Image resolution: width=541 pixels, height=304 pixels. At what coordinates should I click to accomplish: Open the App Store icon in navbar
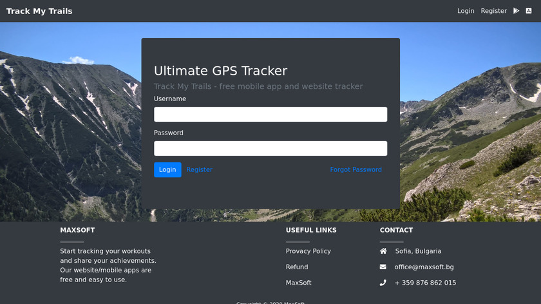point(529,11)
